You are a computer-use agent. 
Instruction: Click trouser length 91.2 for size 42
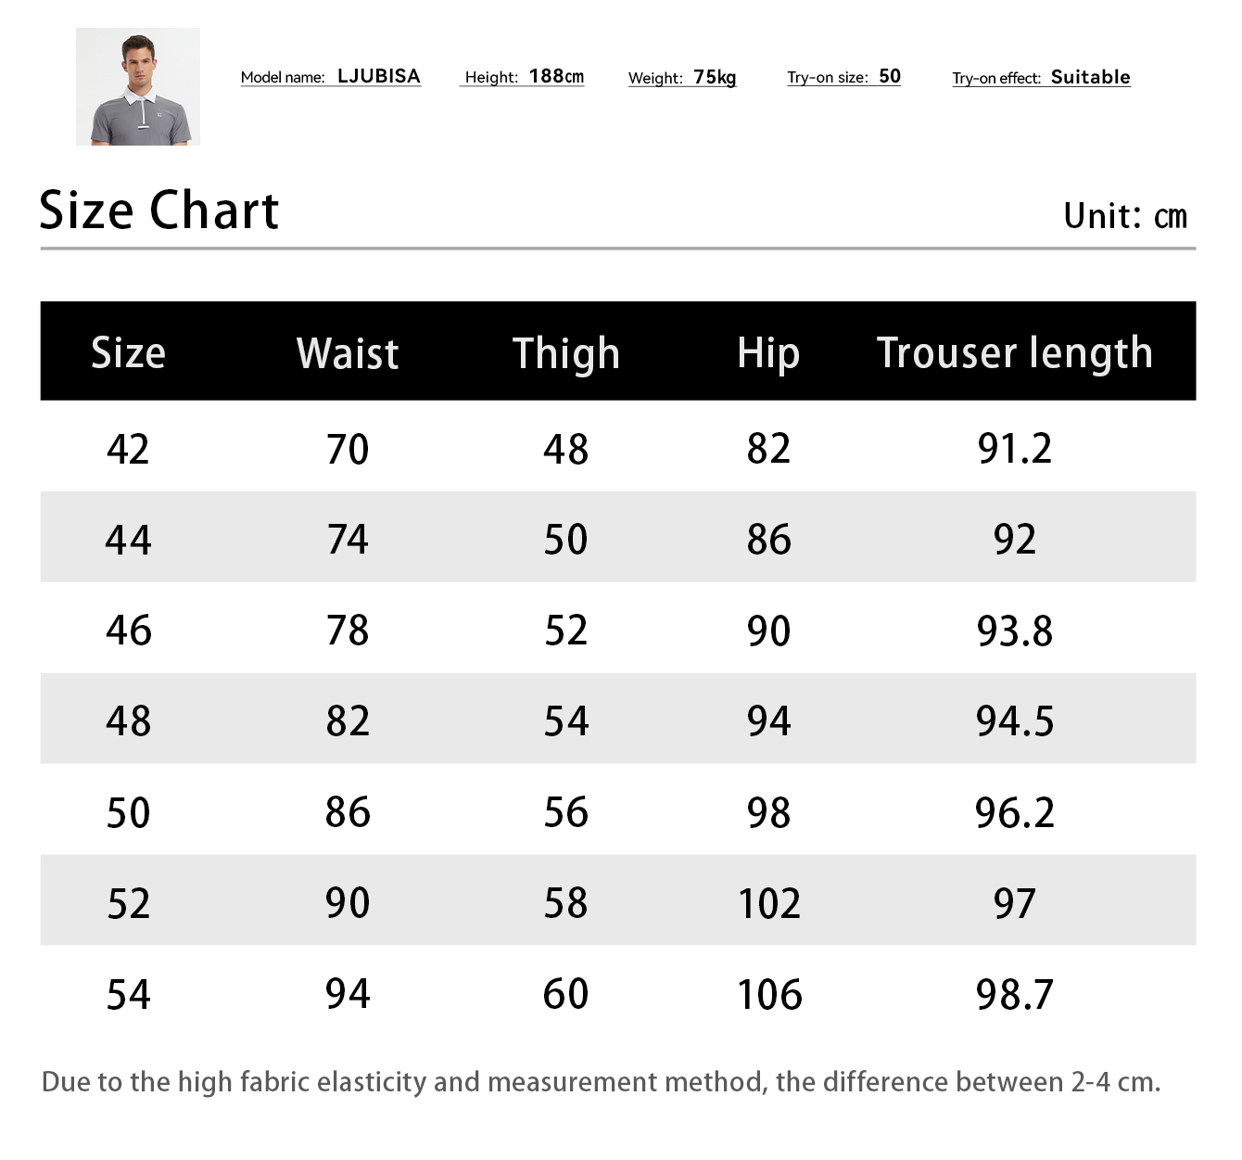tap(1015, 449)
